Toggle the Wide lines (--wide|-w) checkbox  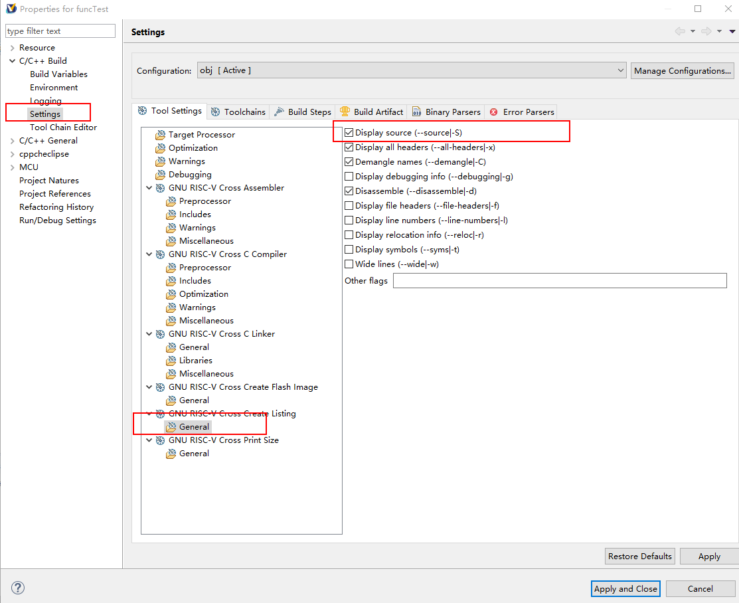point(349,264)
